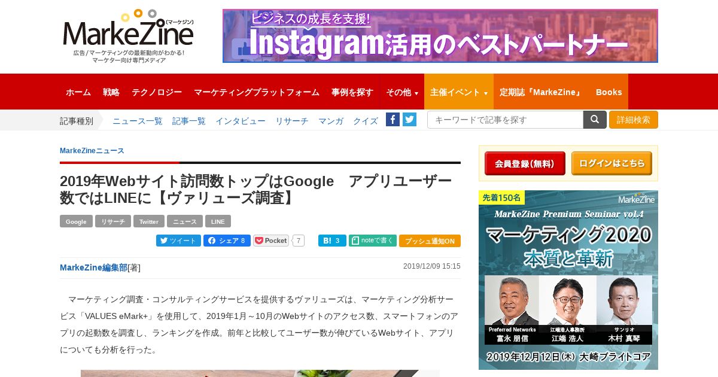The width and height of the screenshot is (718, 377).
Task: Click the Facebook シェア 8 button
Action: pos(227,241)
